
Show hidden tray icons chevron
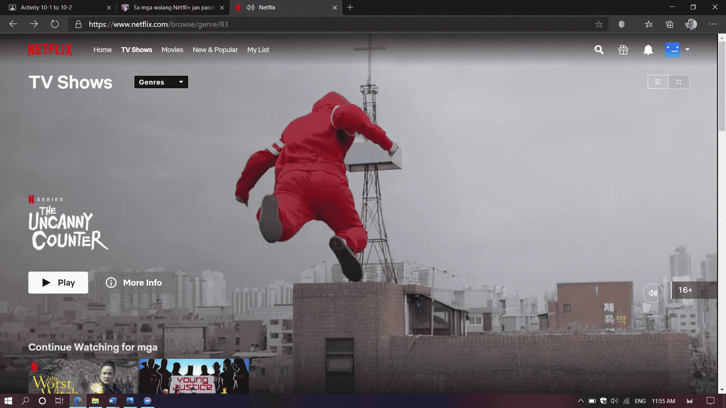(x=581, y=401)
